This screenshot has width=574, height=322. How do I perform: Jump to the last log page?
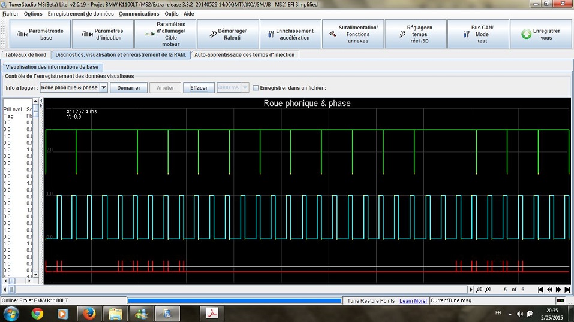(567, 290)
